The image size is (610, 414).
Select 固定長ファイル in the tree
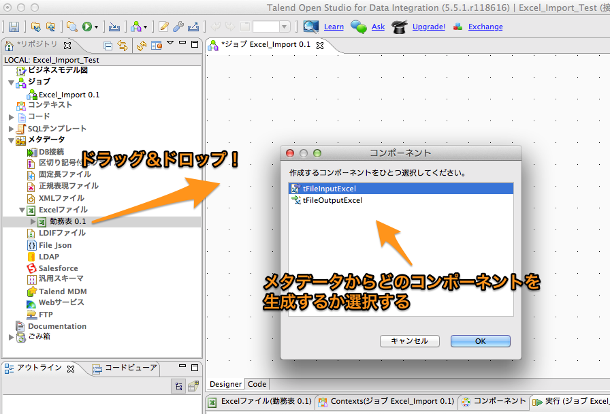click(x=65, y=175)
